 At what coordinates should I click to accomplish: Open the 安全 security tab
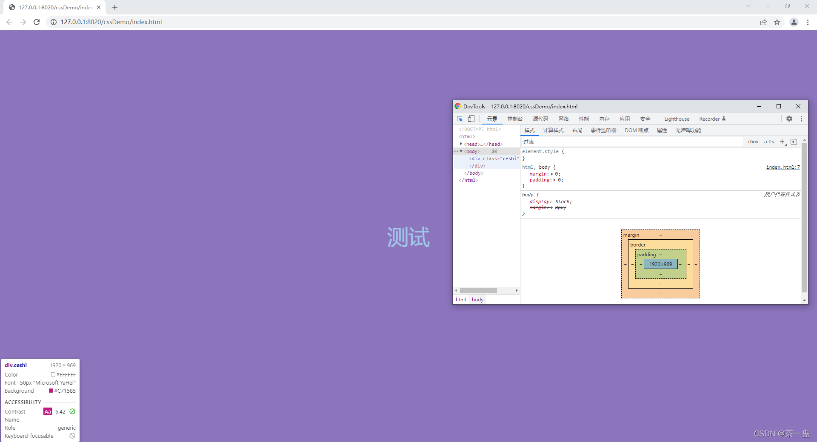pyautogui.click(x=646, y=119)
